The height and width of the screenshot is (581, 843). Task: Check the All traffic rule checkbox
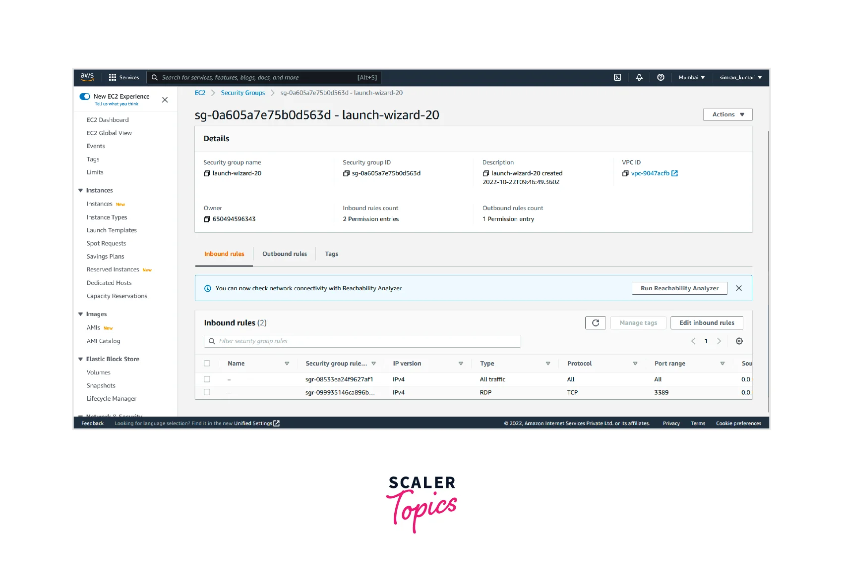pyautogui.click(x=207, y=379)
